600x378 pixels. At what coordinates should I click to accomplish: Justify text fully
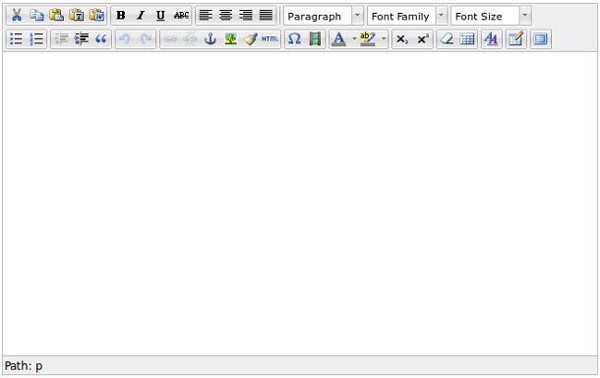266,16
